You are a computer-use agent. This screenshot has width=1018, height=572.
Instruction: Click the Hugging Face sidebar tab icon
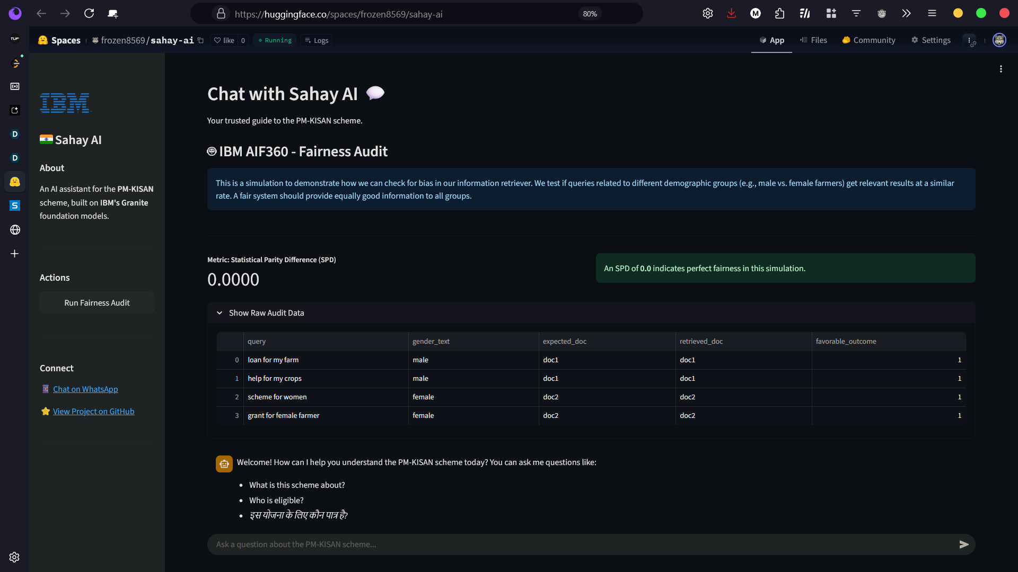pyautogui.click(x=15, y=182)
